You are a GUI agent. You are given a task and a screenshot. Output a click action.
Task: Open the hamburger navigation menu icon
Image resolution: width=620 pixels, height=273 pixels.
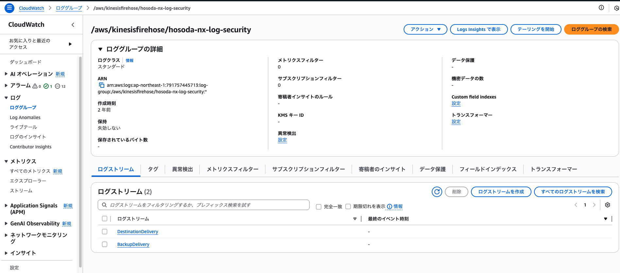tap(9, 8)
